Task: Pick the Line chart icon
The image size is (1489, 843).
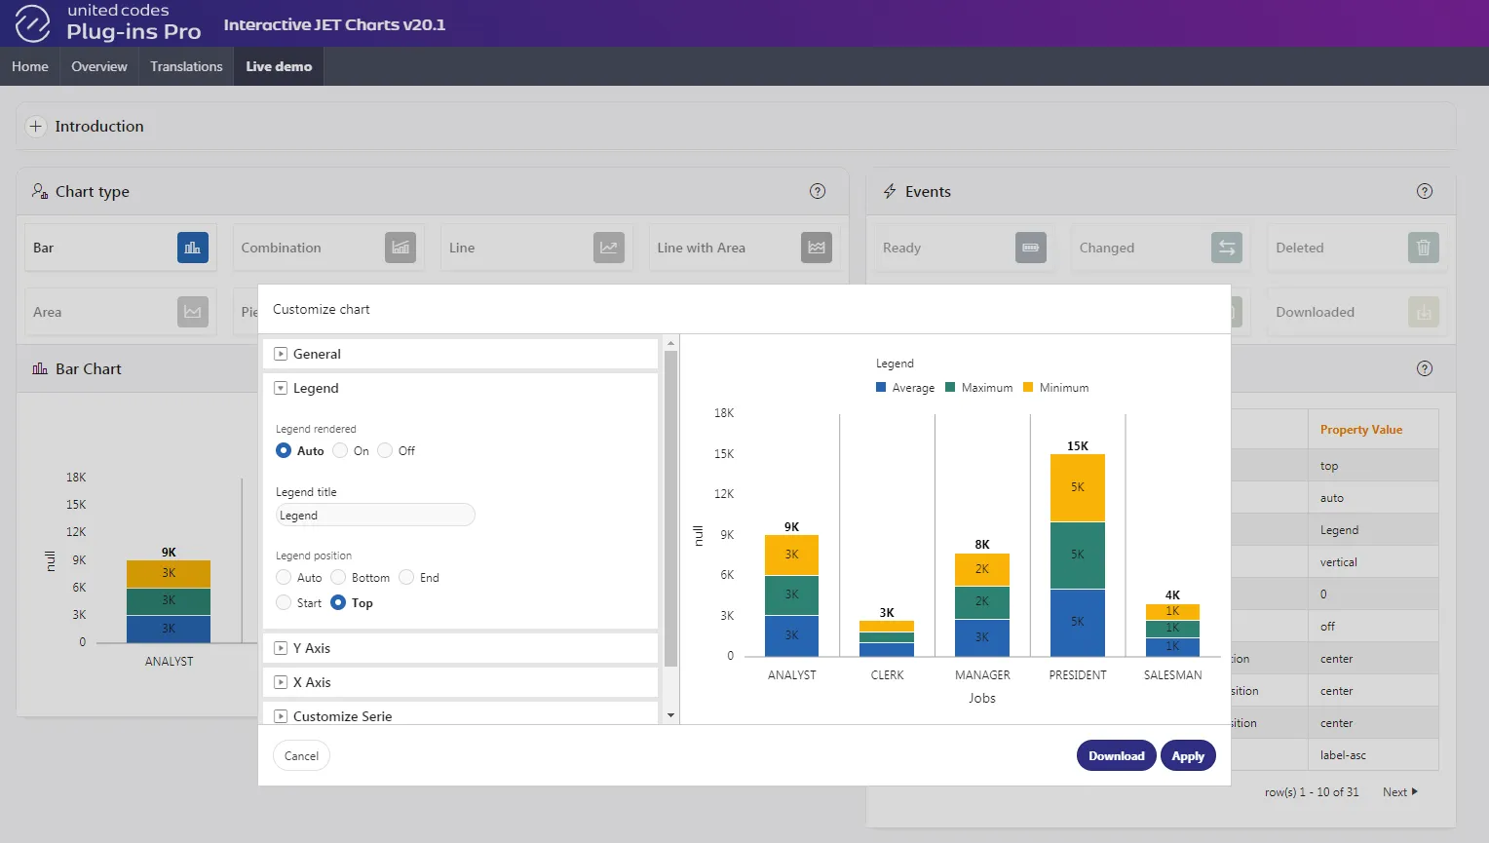Action: tap(609, 248)
